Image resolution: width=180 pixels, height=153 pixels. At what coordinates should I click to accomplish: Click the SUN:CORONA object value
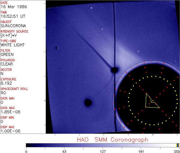[13, 26]
